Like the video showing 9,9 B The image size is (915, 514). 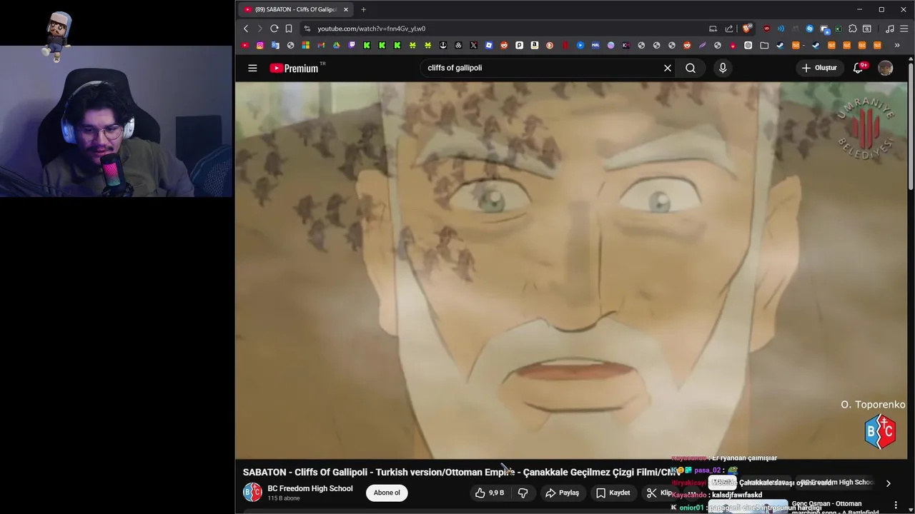490,493
